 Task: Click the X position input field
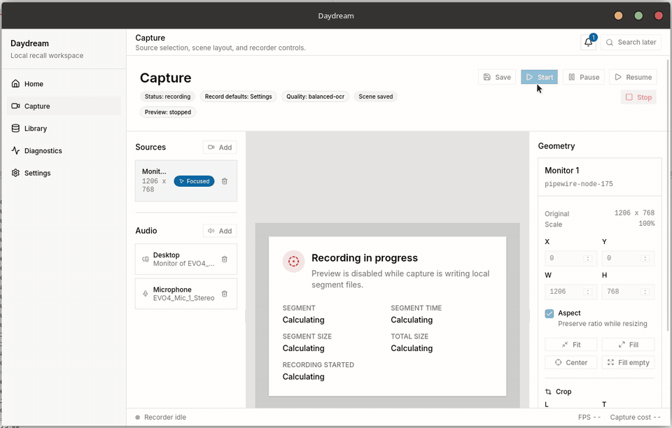[570, 258]
